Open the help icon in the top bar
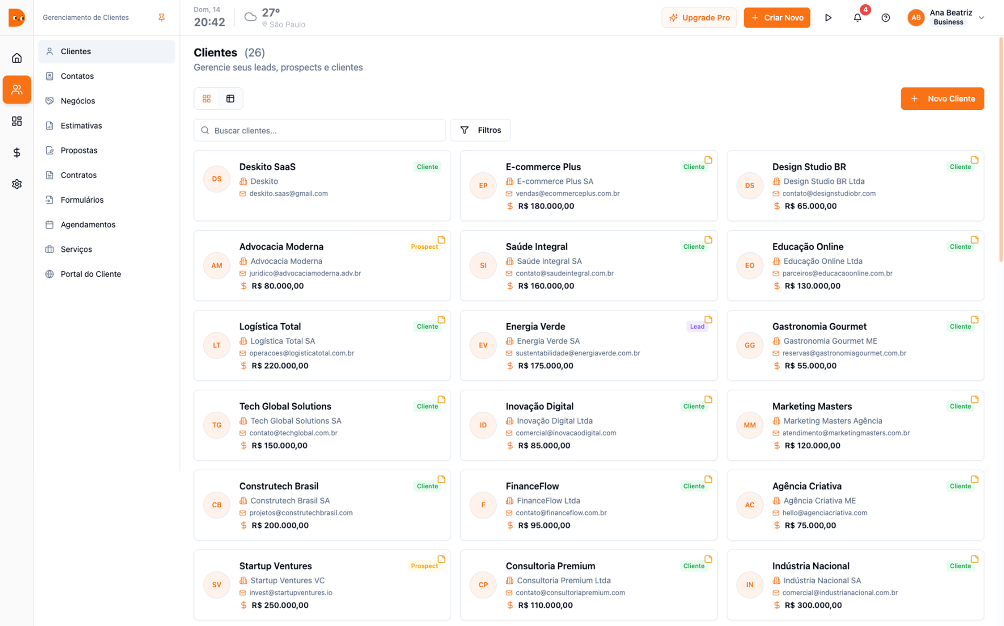Image resolution: width=1004 pixels, height=626 pixels. tap(886, 17)
